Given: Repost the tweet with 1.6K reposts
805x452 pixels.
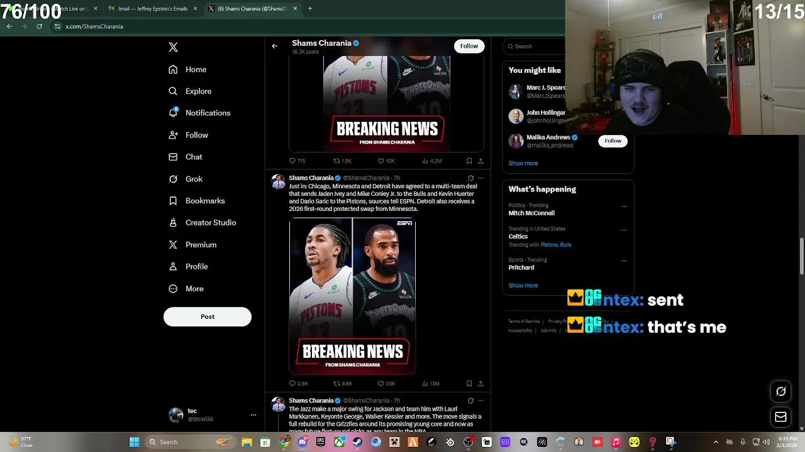Looking at the screenshot, I should click(x=342, y=161).
